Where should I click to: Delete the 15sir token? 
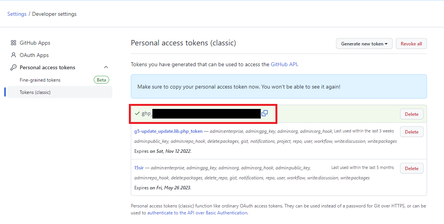[x=412, y=168]
